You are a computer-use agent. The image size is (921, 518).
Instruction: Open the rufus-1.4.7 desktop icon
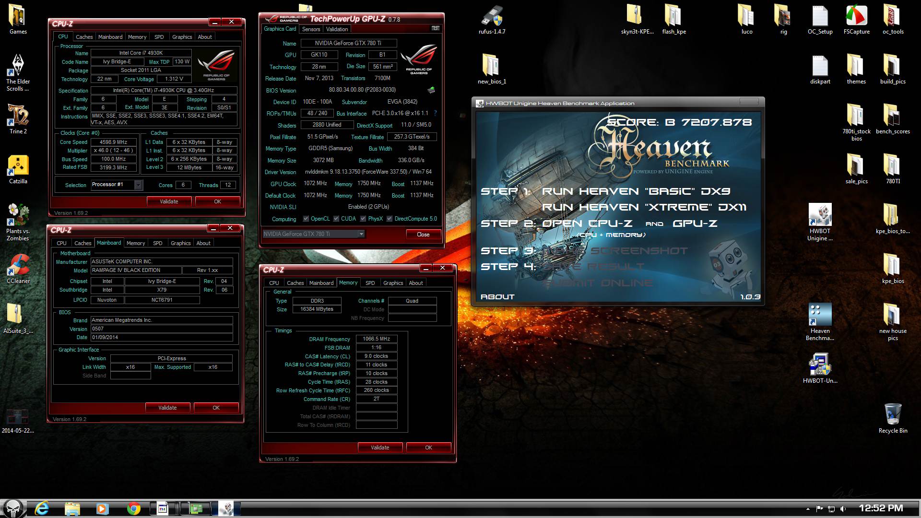click(x=492, y=19)
